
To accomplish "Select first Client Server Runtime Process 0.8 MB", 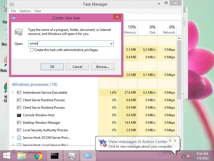I will click(44, 100).
